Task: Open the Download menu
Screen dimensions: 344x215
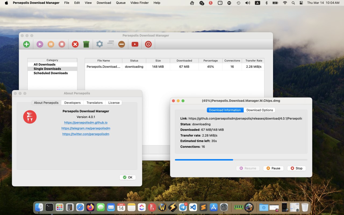Action: 104,3
